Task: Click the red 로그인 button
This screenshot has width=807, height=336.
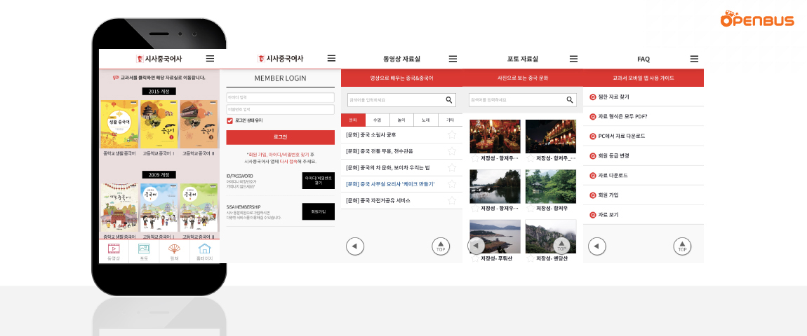Action: pyautogui.click(x=281, y=137)
